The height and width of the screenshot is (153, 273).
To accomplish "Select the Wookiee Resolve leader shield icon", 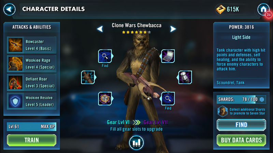I will click(15, 101).
